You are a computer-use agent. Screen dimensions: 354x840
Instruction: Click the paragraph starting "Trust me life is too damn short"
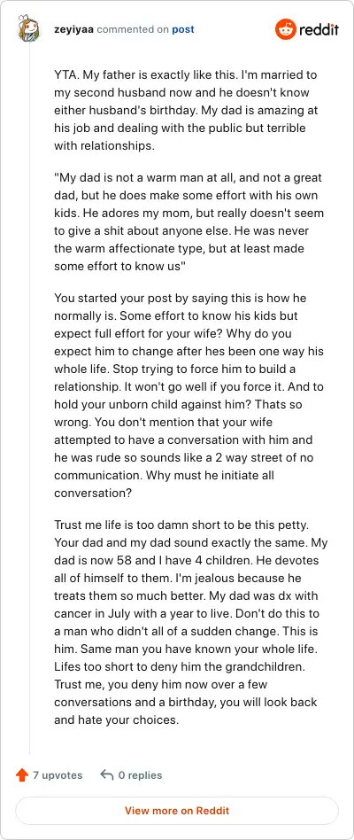(x=190, y=623)
